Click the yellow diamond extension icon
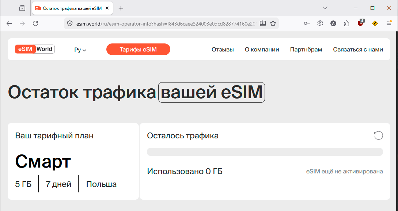 click(x=375, y=24)
